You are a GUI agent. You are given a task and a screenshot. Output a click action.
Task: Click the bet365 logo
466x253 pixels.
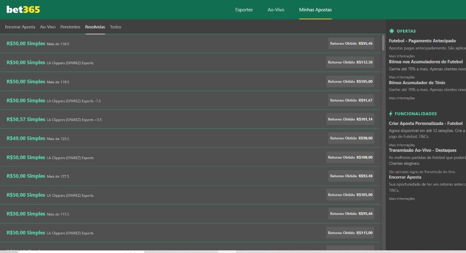click(23, 9)
